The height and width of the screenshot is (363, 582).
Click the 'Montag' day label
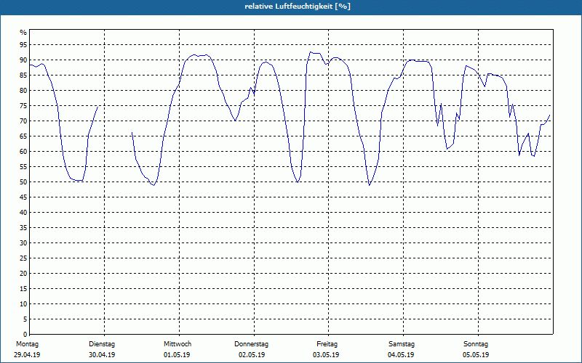(x=27, y=344)
